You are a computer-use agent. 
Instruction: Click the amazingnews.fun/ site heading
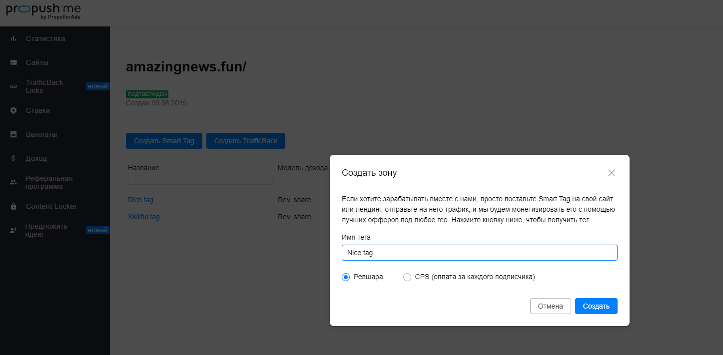tap(186, 67)
